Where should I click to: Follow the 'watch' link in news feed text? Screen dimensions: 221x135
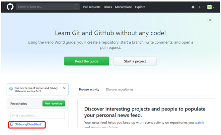coord(199,122)
